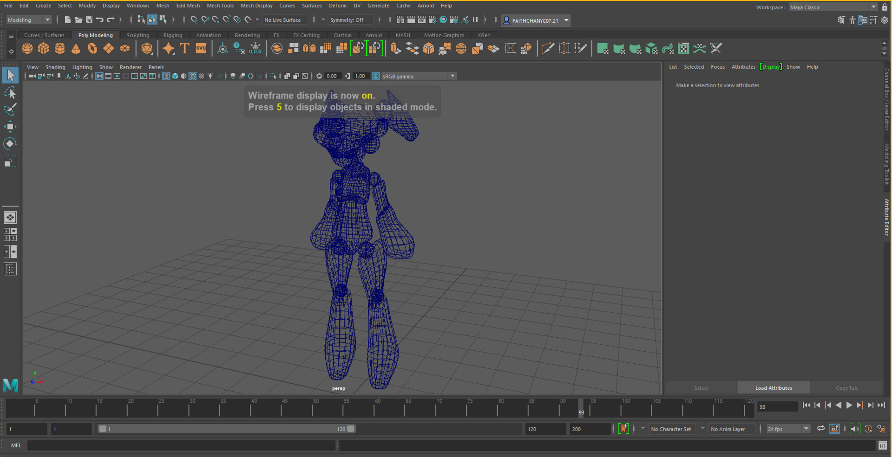Click the Copy Tab button
892x457 pixels.
pos(846,388)
